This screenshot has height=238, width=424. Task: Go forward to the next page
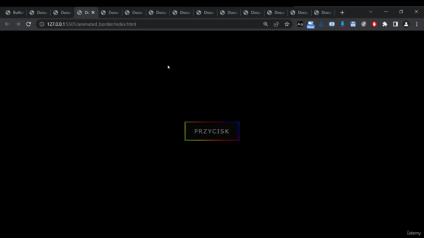click(18, 24)
